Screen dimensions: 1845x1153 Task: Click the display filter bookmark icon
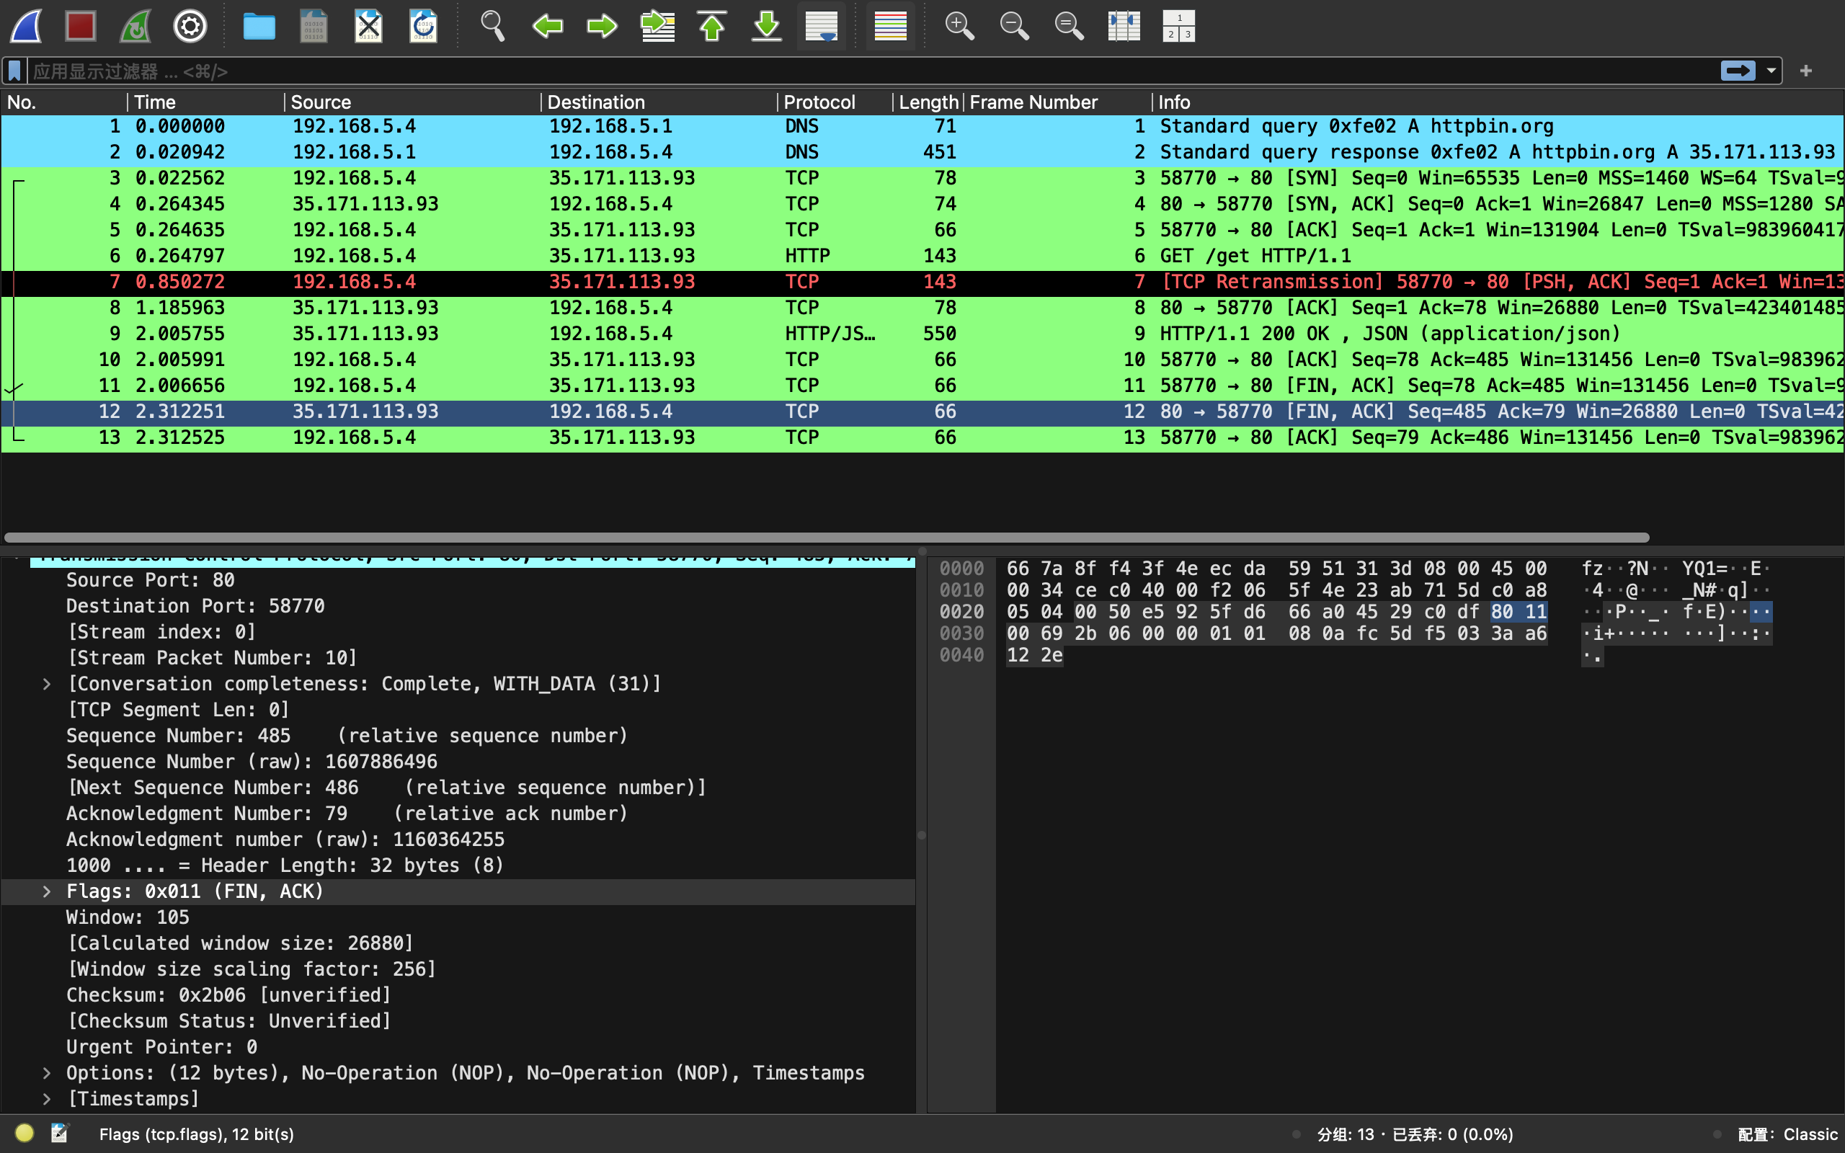click(14, 71)
